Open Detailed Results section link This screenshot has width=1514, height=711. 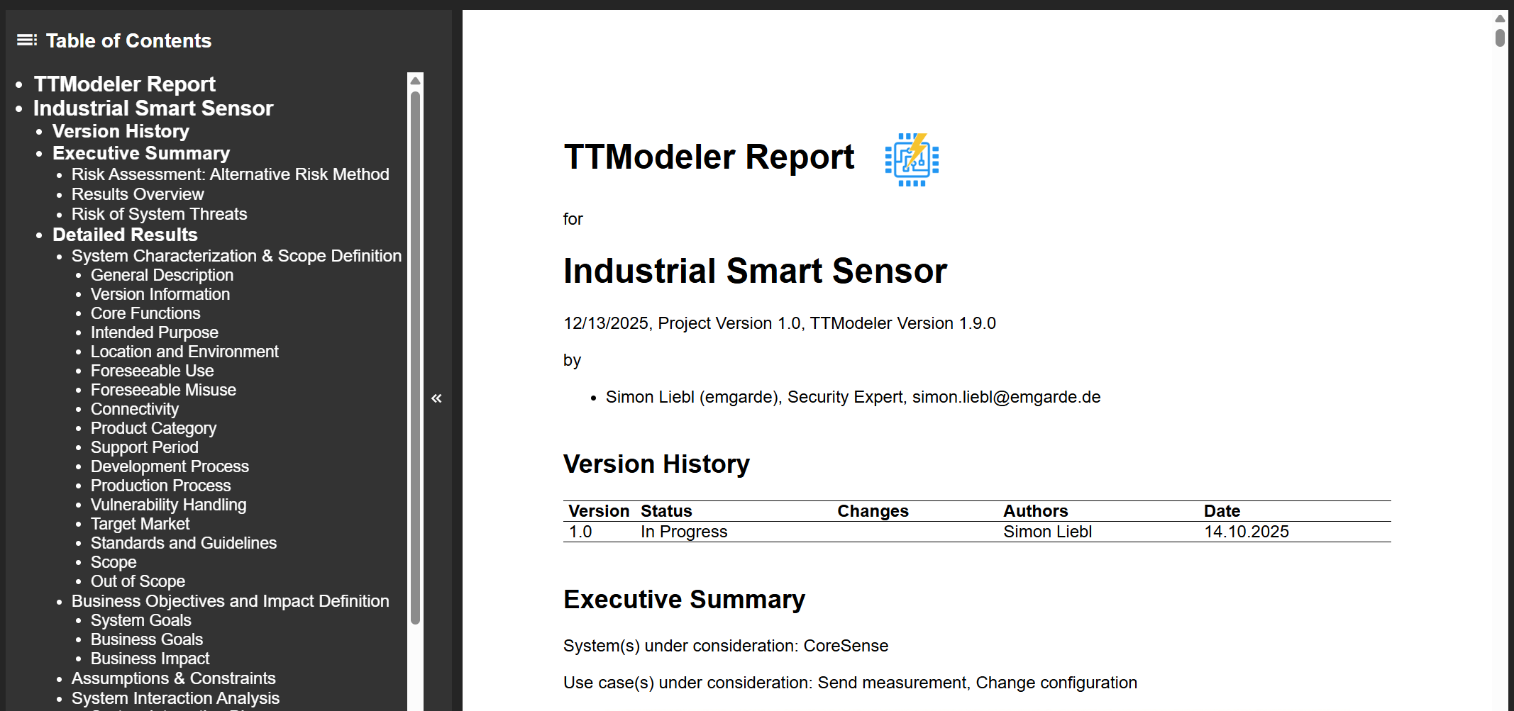[125, 235]
